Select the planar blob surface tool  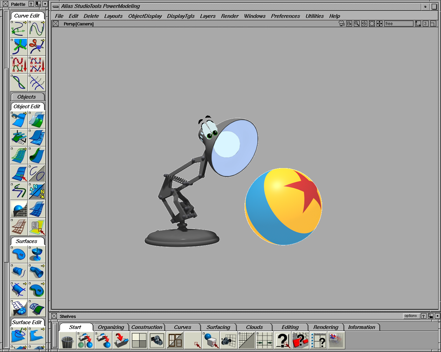click(19, 254)
